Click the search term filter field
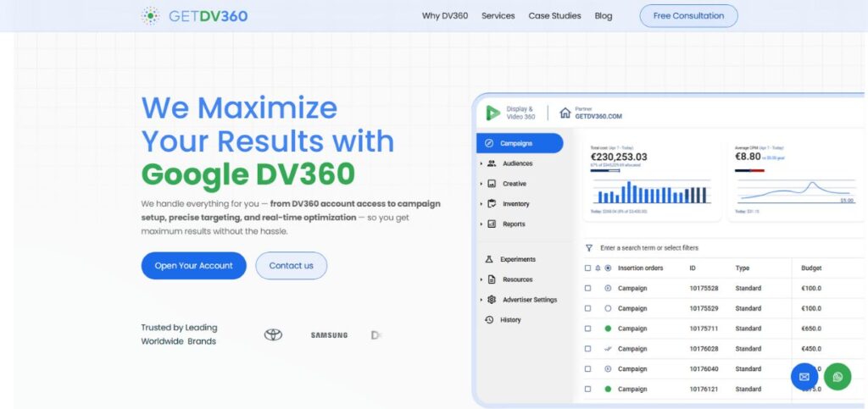The height and width of the screenshot is (409, 868). coord(648,248)
